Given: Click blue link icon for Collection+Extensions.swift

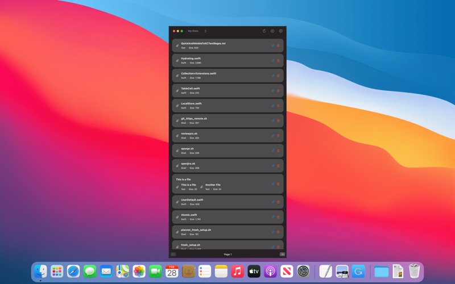Looking at the screenshot, I should click(x=273, y=76).
